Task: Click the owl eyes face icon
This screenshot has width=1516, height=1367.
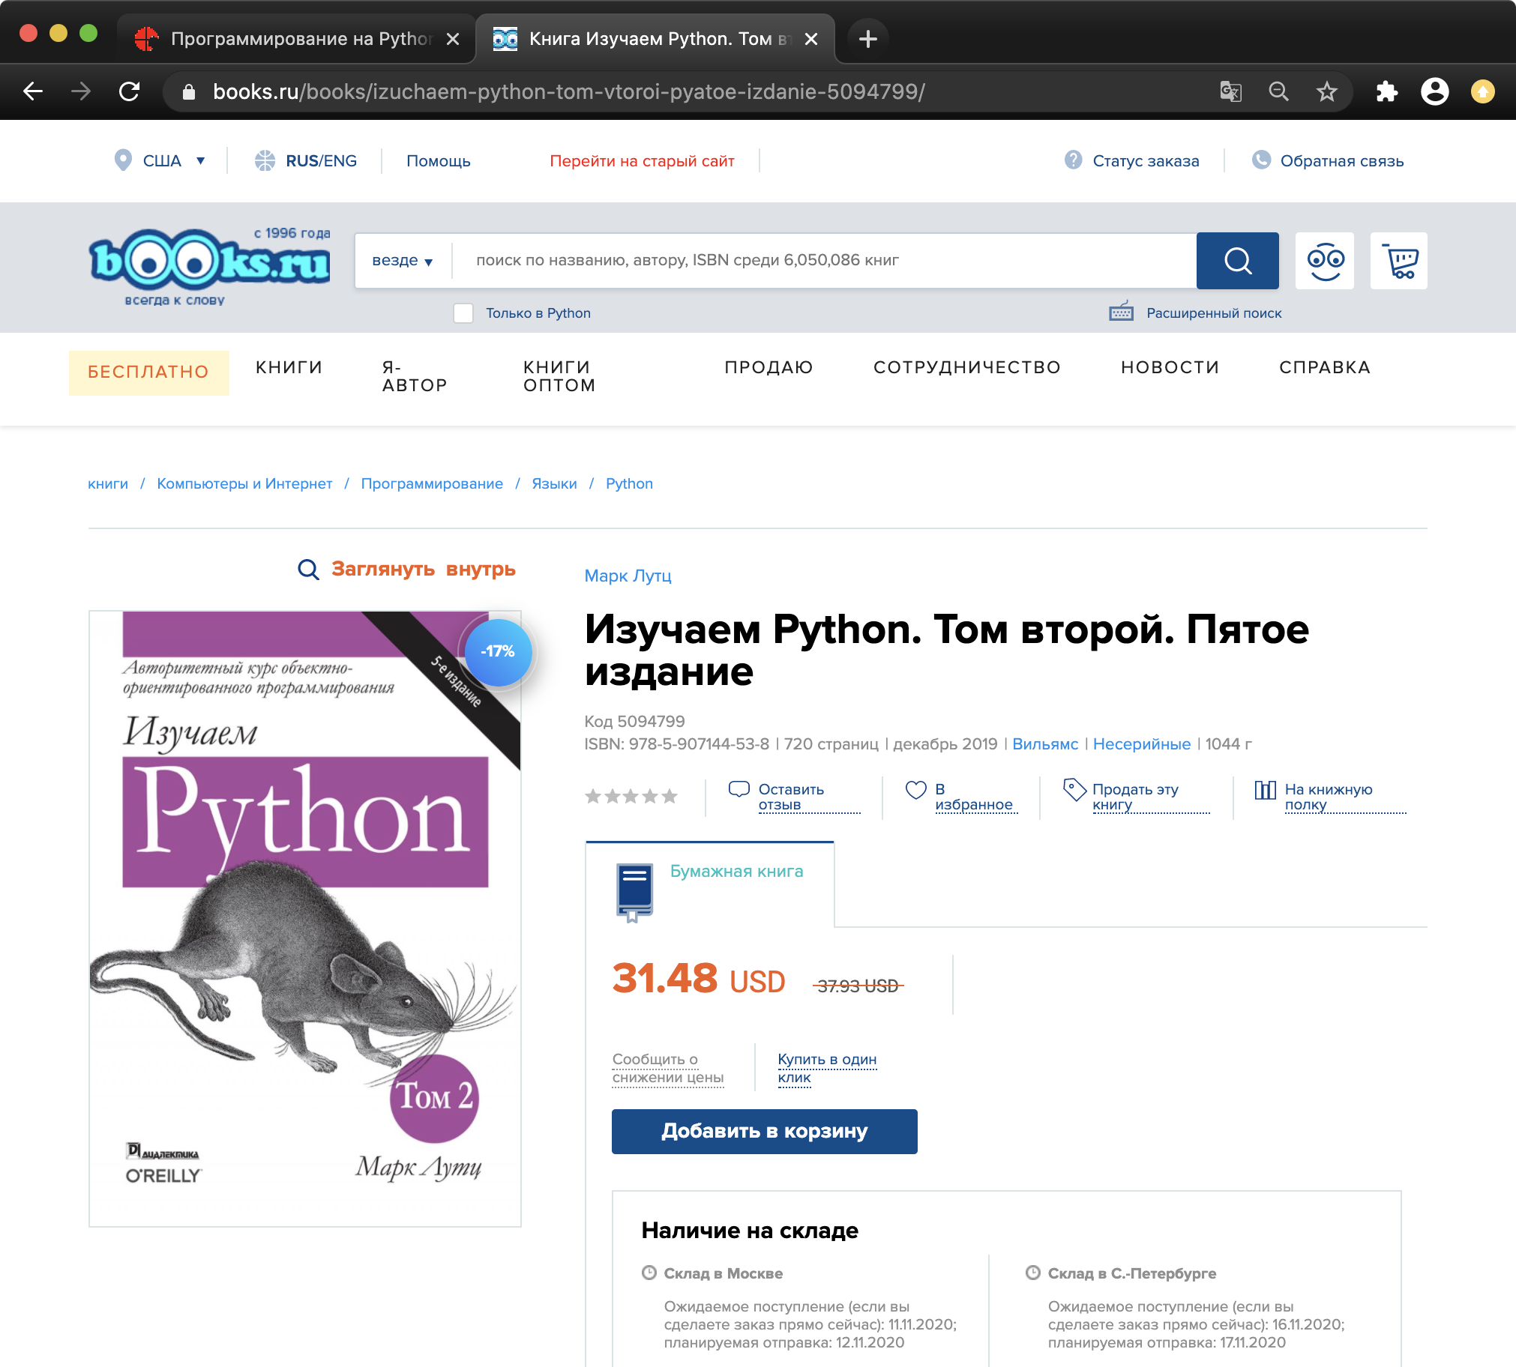Action: coord(1324,261)
